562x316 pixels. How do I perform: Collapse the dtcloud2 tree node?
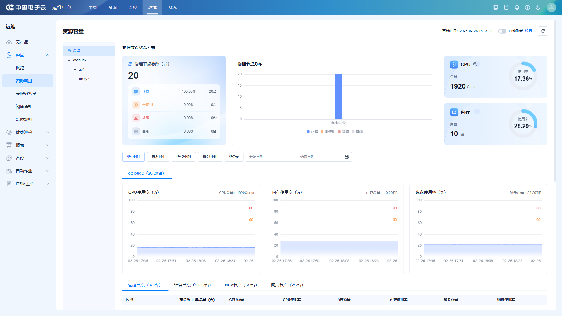point(69,60)
